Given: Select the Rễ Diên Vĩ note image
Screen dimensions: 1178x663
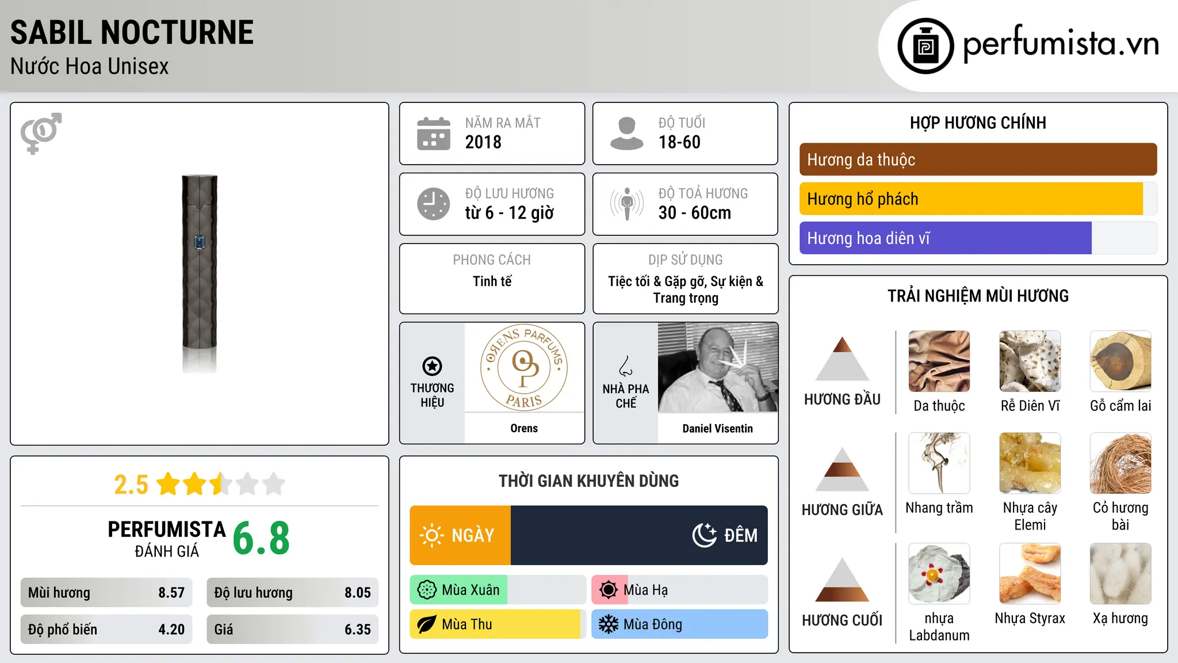Looking at the screenshot, I should pyautogui.click(x=1030, y=361).
